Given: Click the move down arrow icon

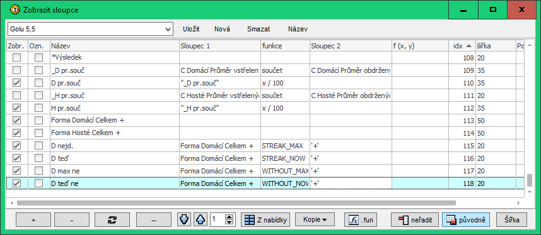Looking at the screenshot, I should click(x=185, y=219).
